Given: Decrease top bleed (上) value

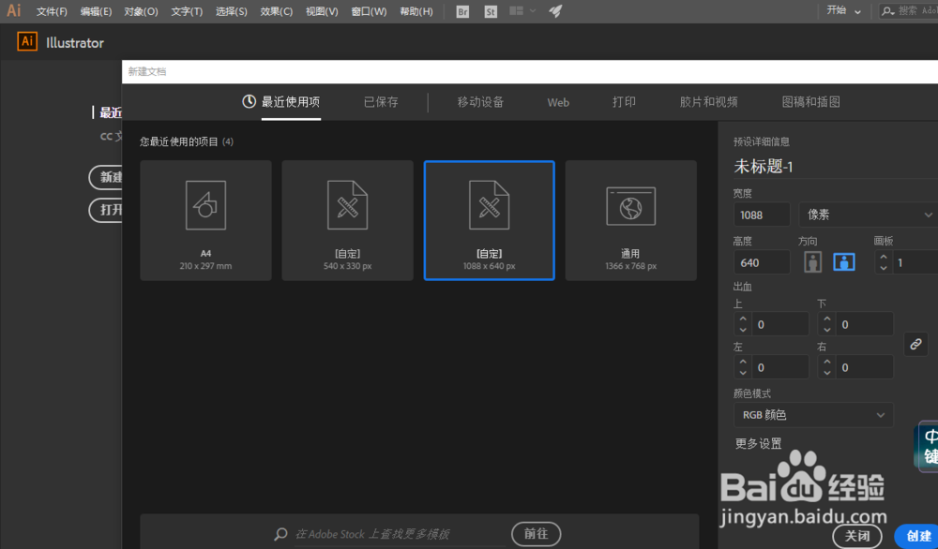Looking at the screenshot, I should (743, 330).
